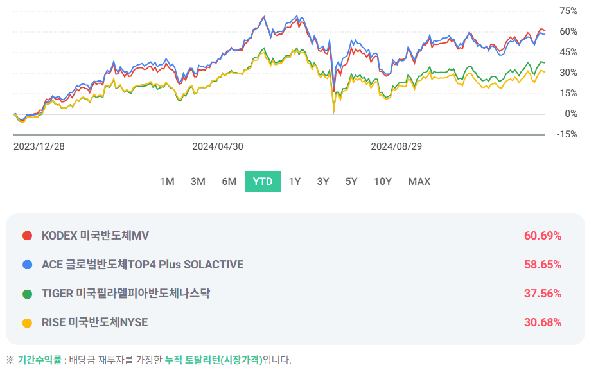
Task: Click the 2023/12/28 date axis label
Action: click(39, 146)
